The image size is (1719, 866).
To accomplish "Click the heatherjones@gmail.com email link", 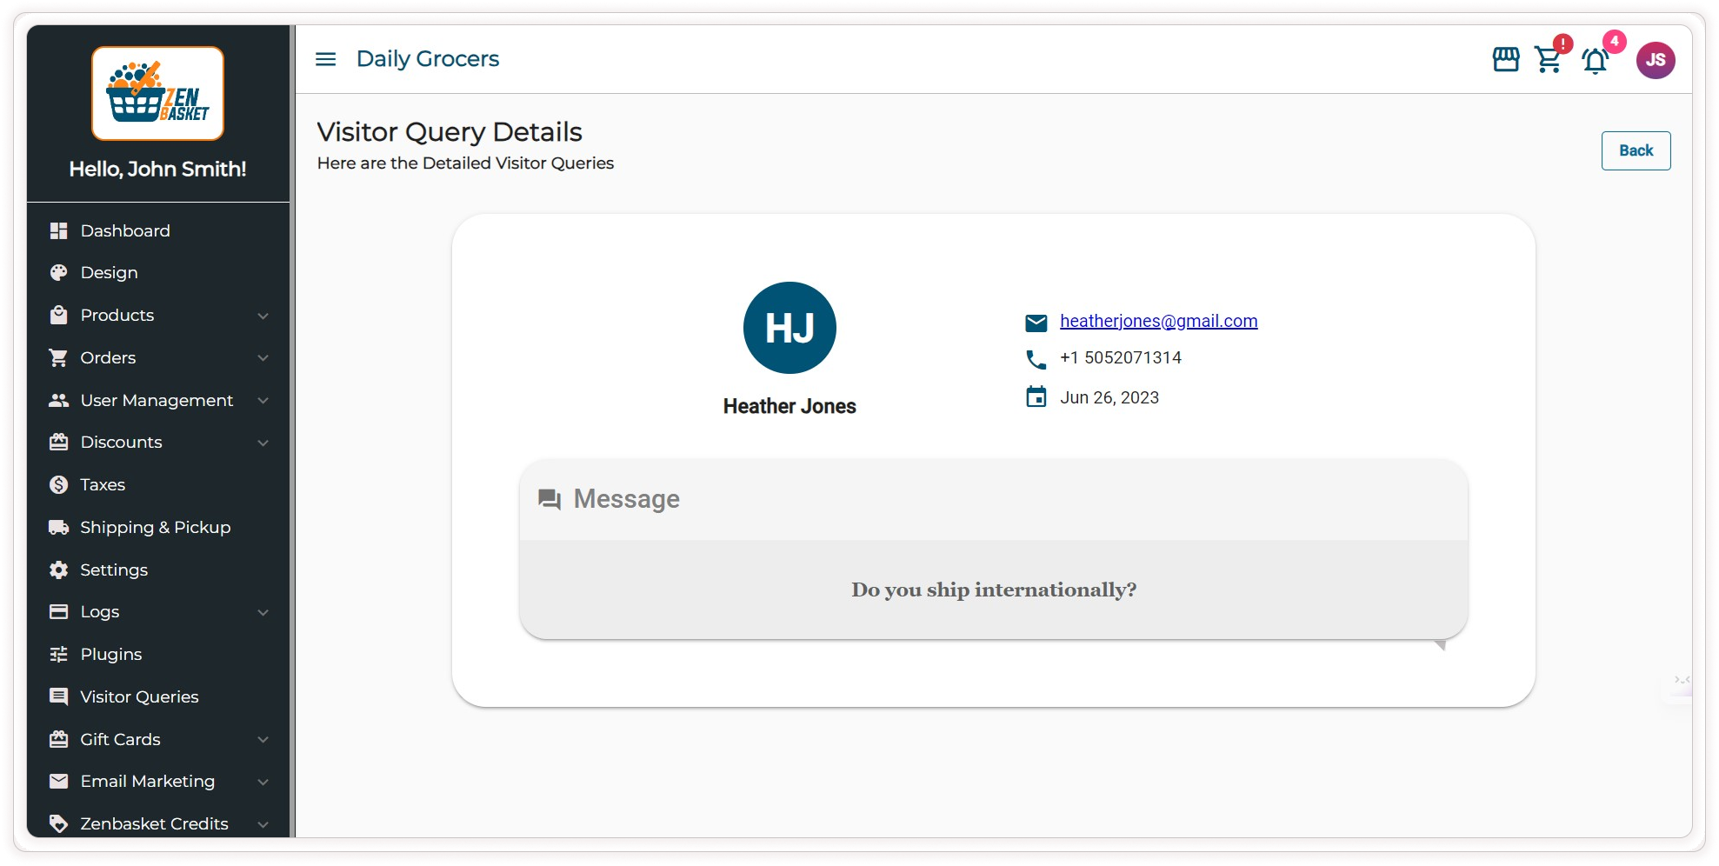I will 1158,321.
